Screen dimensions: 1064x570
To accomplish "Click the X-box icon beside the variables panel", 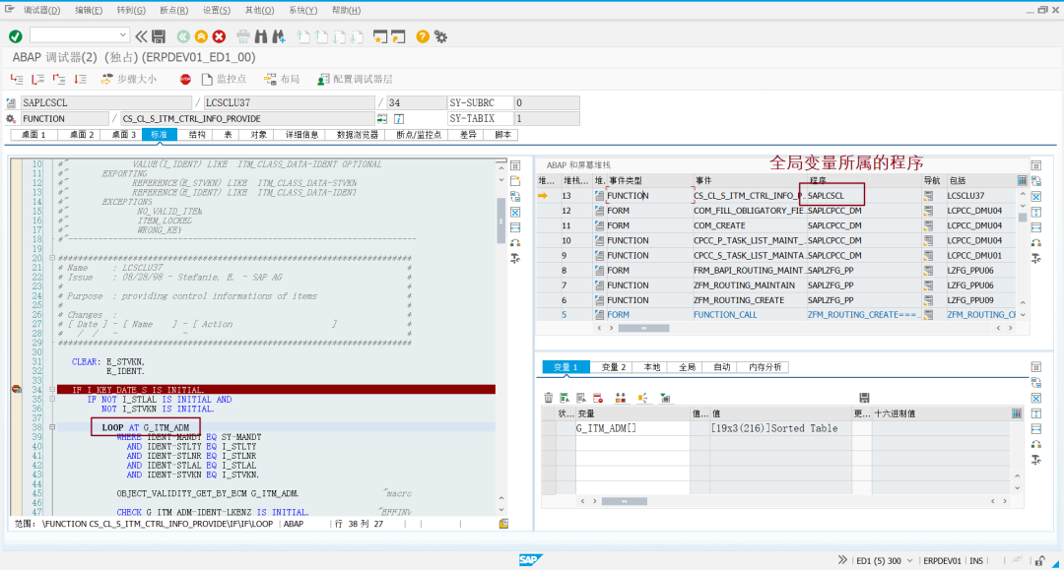I will coord(1036,398).
